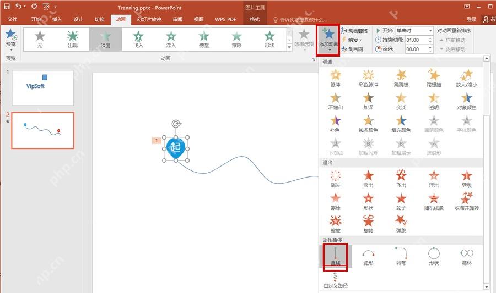Select the 浮出 exit animation
496x293 pixels.
click(x=434, y=179)
